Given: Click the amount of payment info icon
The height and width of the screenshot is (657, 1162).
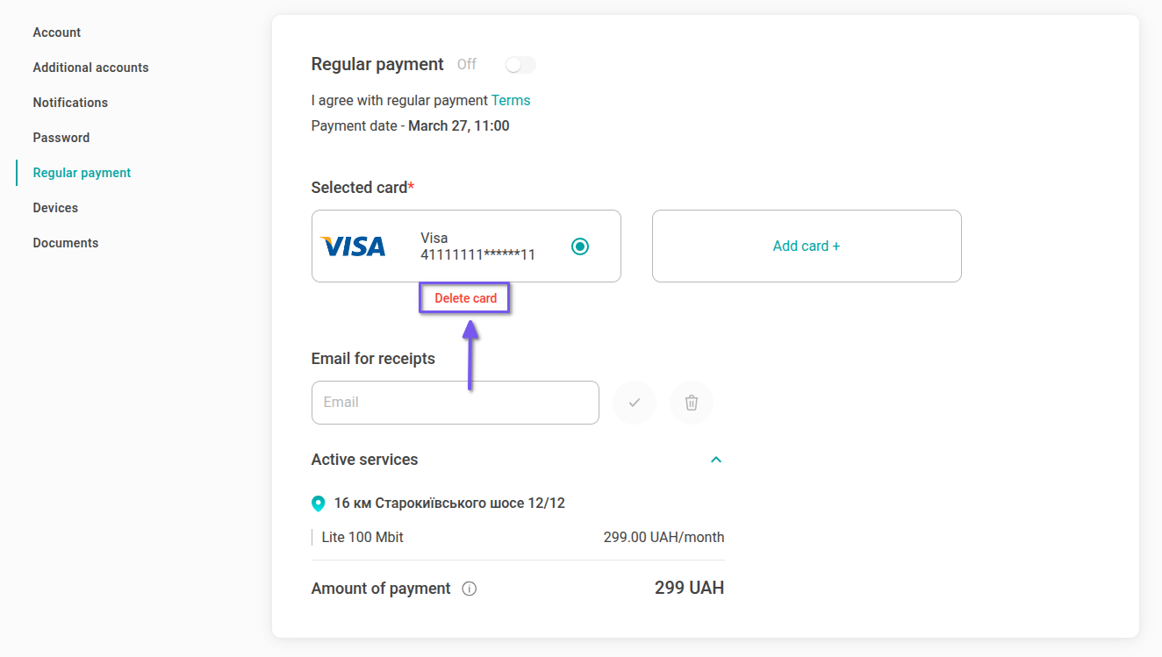Looking at the screenshot, I should (470, 589).
